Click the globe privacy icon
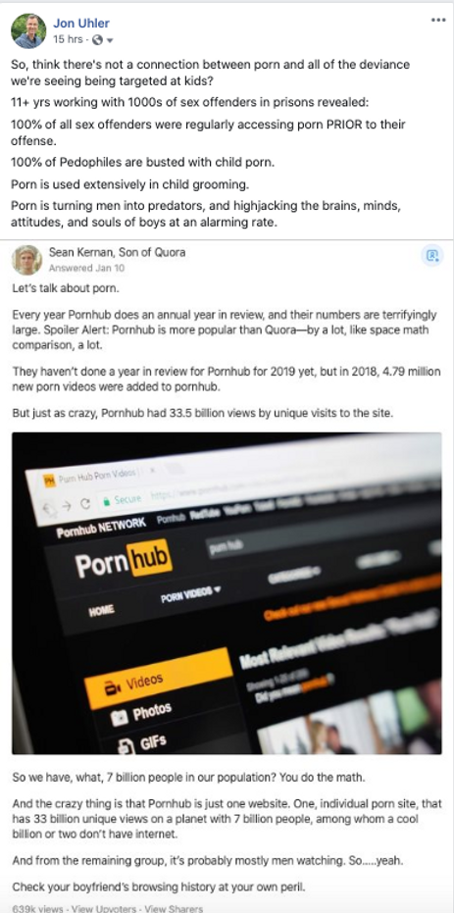 [97, 39]
